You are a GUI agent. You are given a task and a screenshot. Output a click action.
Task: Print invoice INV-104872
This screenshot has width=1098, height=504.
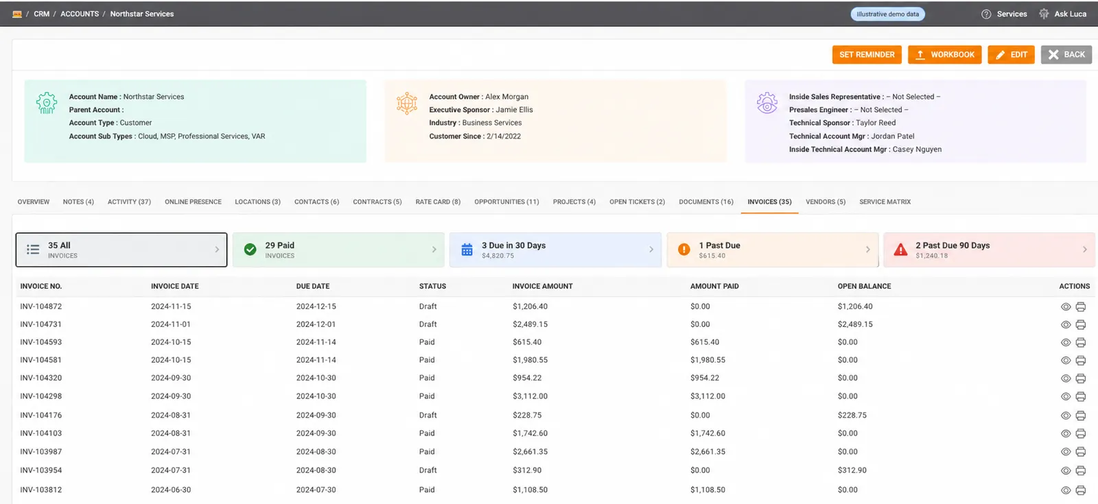(1081, 307)
